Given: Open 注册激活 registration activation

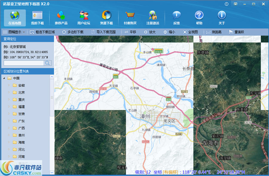Looking at the screenshot, I should click(153, 18).
